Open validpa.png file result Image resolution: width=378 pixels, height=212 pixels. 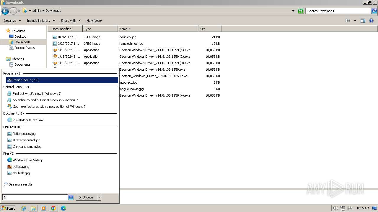tap(21, 167)
